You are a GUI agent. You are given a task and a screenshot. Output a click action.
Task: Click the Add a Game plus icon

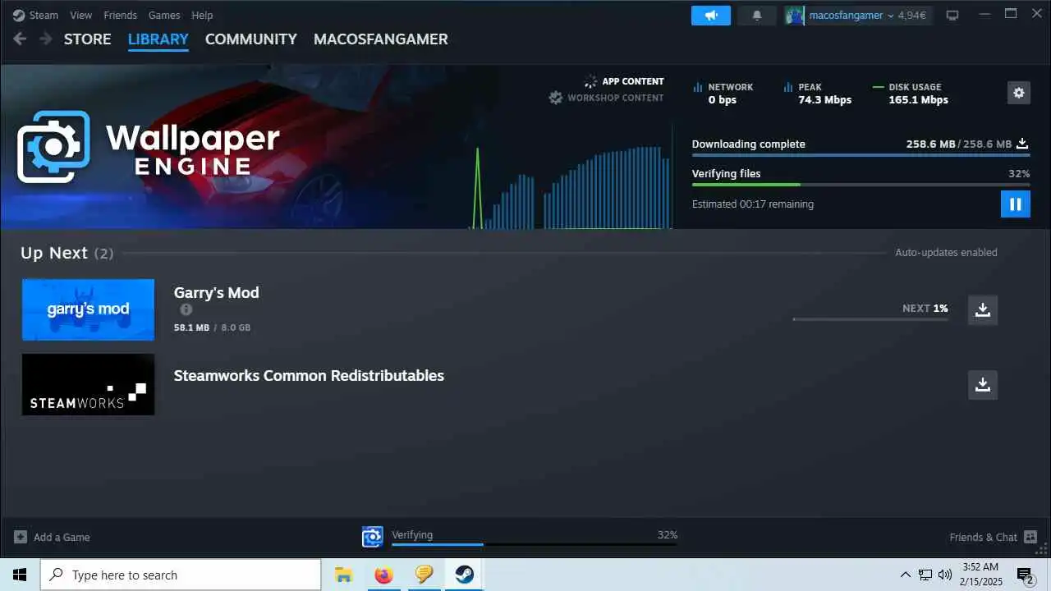point(21,537)
